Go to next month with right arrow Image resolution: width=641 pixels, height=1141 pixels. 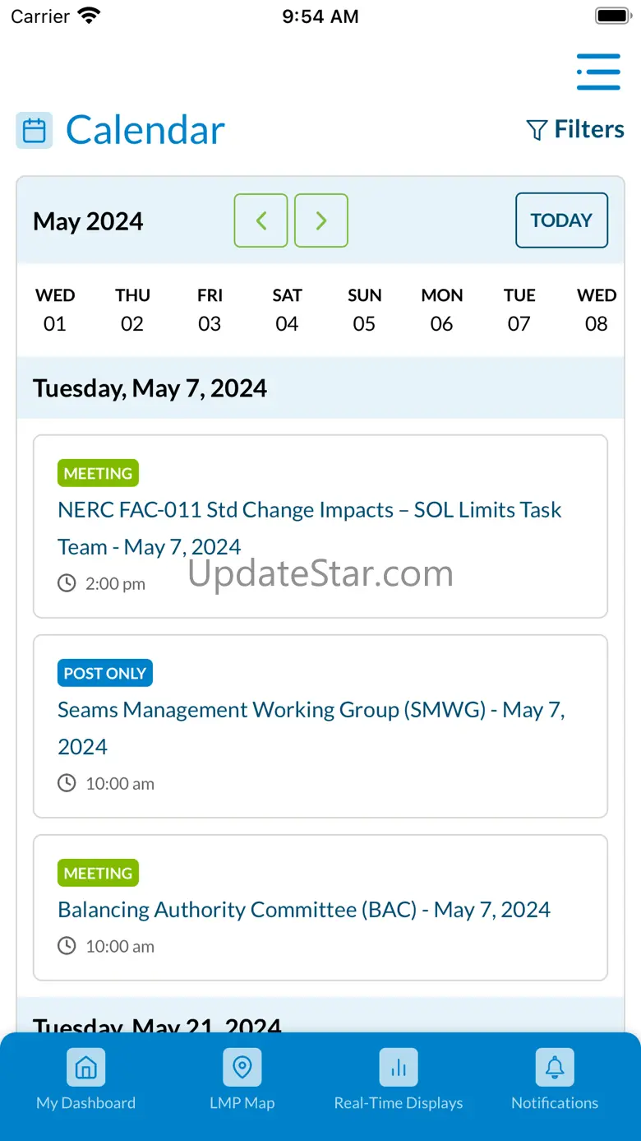[321, 220]
